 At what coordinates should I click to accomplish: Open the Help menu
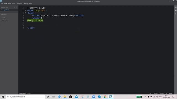coord(31,4)
